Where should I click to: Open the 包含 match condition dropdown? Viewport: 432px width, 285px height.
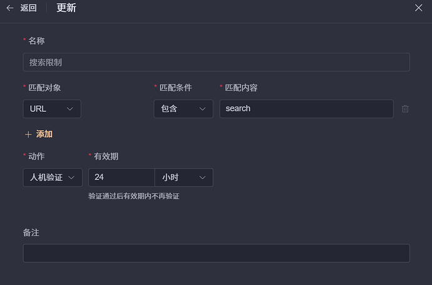(183, 109)
